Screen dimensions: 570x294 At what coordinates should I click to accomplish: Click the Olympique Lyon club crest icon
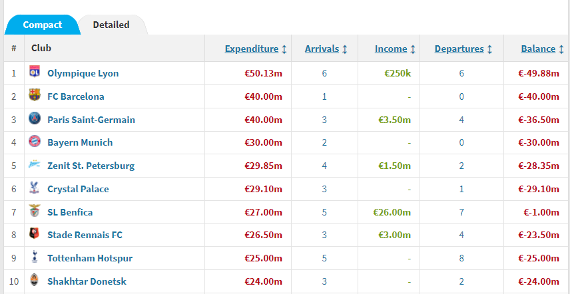[x=35, y=73]
